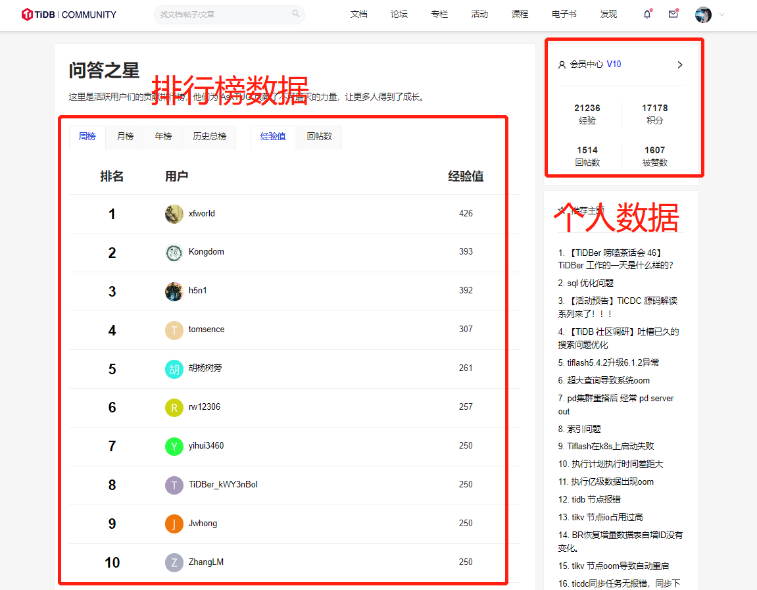
Task: Click the 1607 被赞数 stat
Action: point(654,157)
